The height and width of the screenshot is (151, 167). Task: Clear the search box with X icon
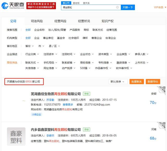point(117,7)
